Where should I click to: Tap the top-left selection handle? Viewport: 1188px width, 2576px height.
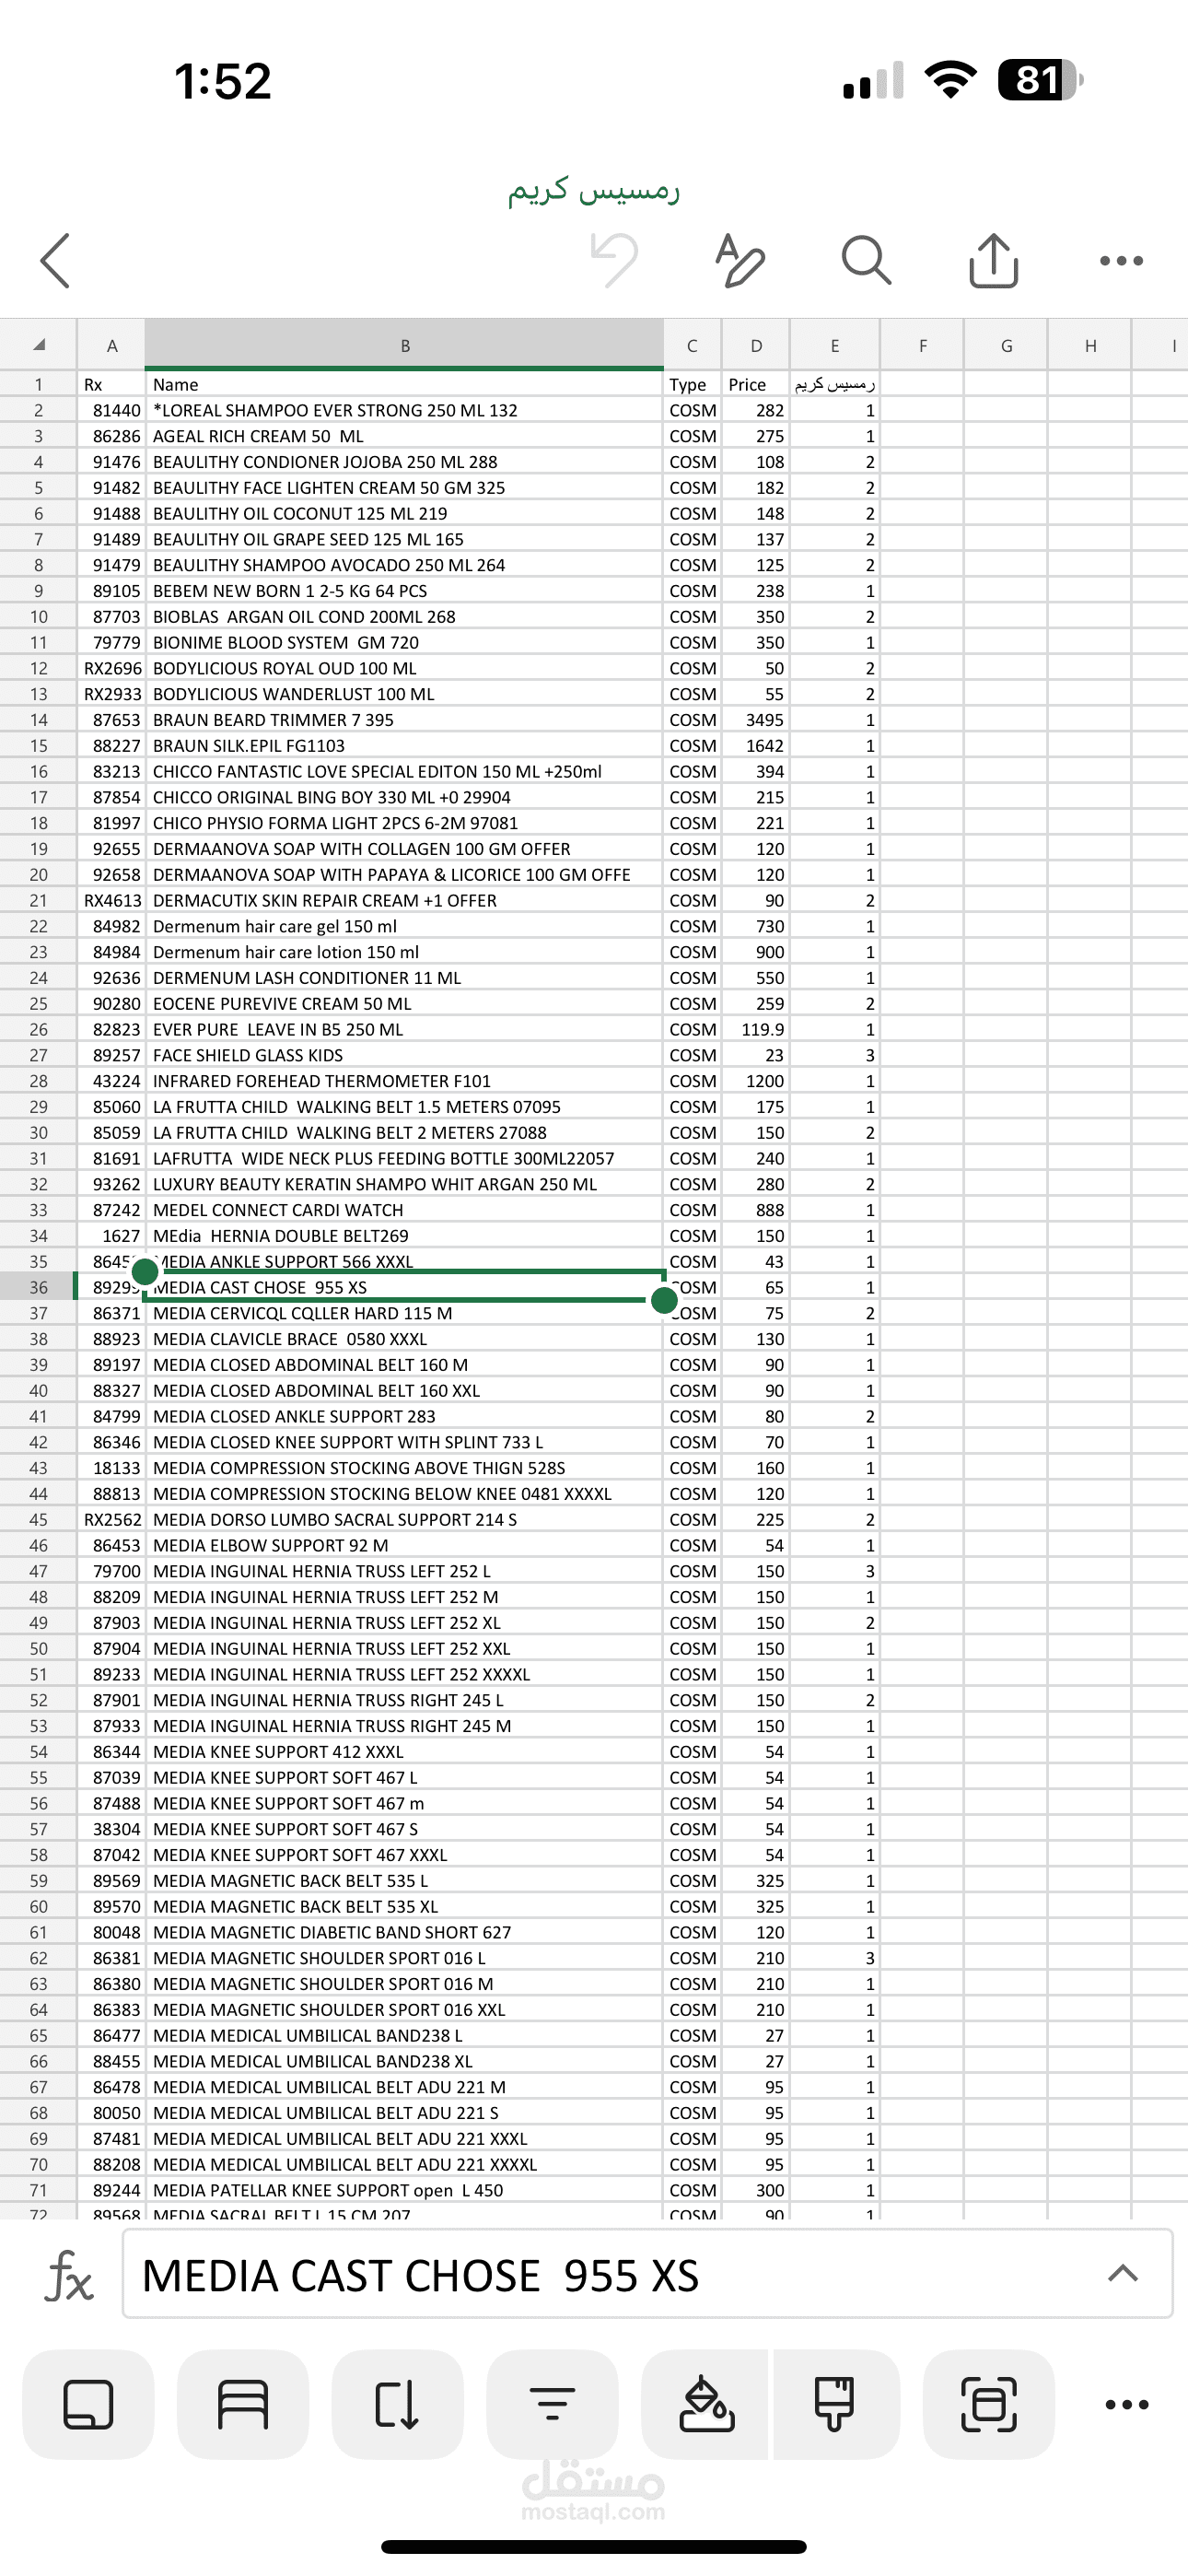(145, 1271)
